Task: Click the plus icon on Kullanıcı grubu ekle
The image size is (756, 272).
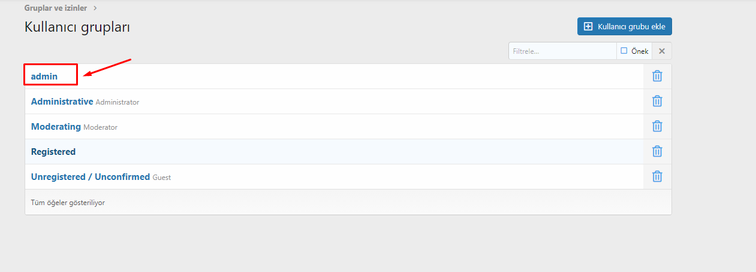Action: click(x=588, y=26)
